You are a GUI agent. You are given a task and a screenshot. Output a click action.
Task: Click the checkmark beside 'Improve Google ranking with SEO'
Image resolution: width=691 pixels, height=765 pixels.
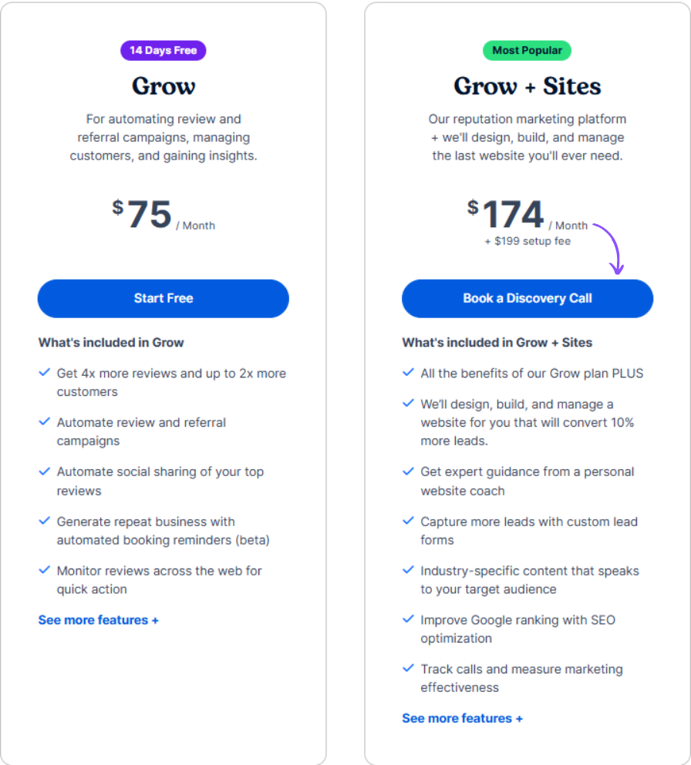[x=408, y=619]
